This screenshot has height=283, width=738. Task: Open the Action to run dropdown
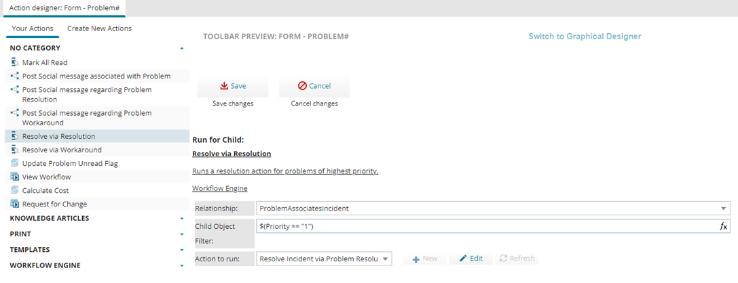pyautogui.click(x=386, y=259)
